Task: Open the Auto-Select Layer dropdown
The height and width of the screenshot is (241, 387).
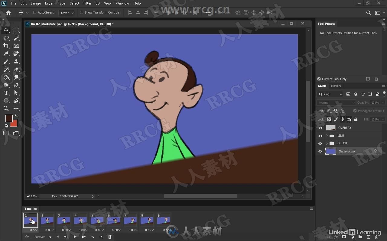Action: pos(67,13)
